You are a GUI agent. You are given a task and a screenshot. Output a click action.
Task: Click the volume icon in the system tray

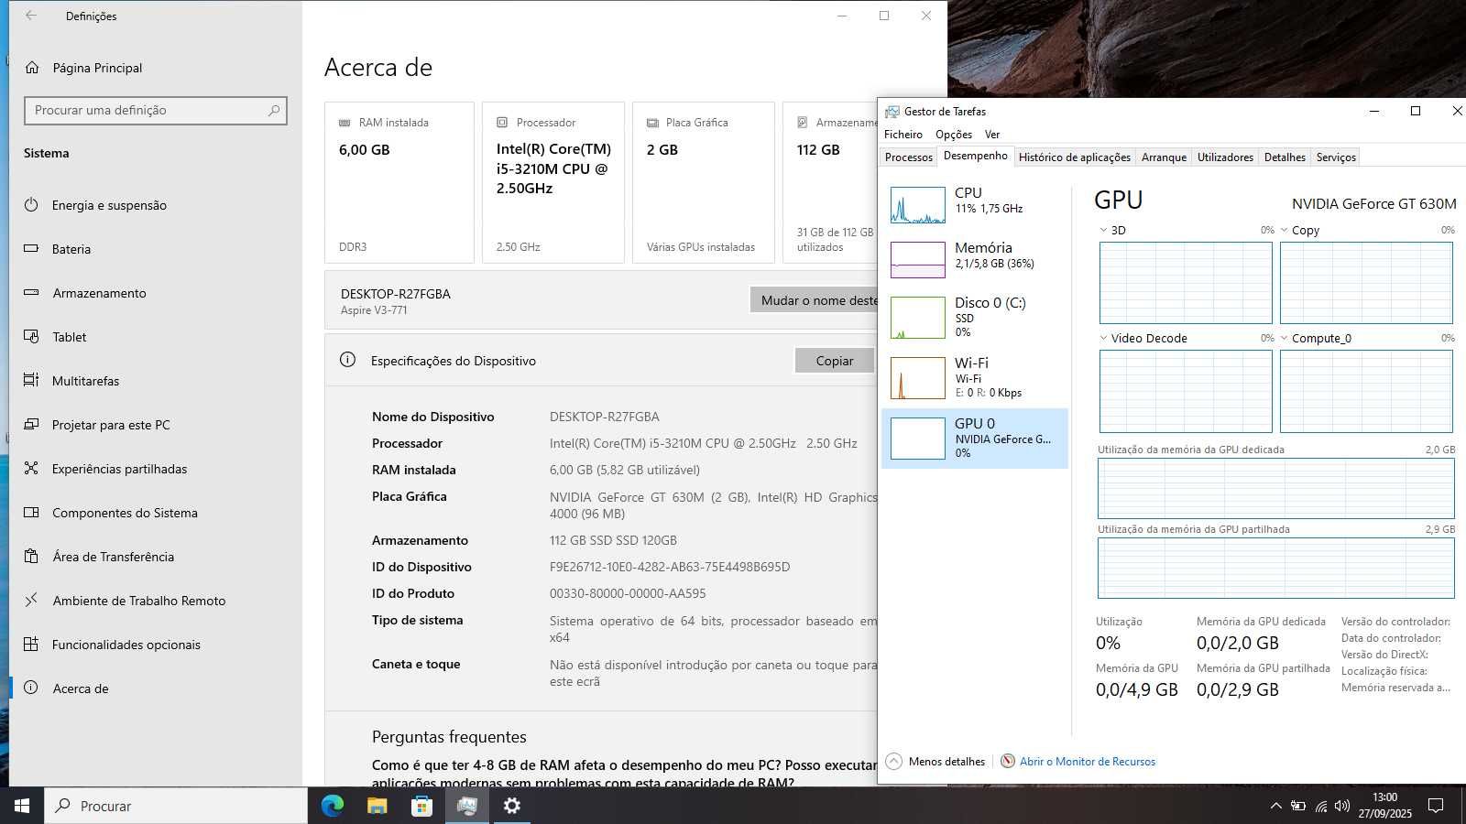[x=1342, y=807]
